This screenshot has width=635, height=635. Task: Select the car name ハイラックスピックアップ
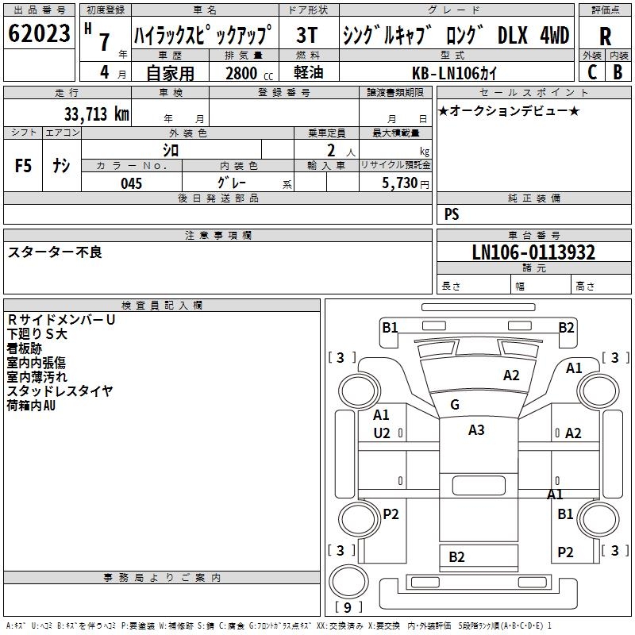pos(203,35)
